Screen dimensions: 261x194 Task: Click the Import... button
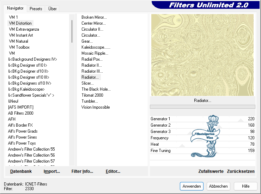(52, 171)
